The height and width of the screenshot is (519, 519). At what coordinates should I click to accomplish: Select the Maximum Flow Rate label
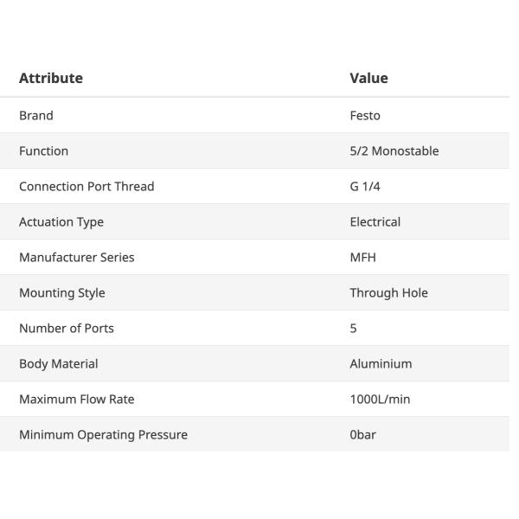[77, 399]
